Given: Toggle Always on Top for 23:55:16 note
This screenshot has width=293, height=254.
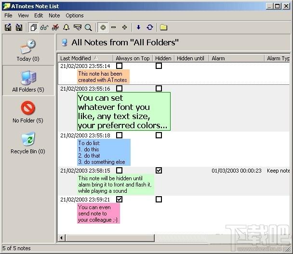Looking at the screenshot, I should coord(119,88).
